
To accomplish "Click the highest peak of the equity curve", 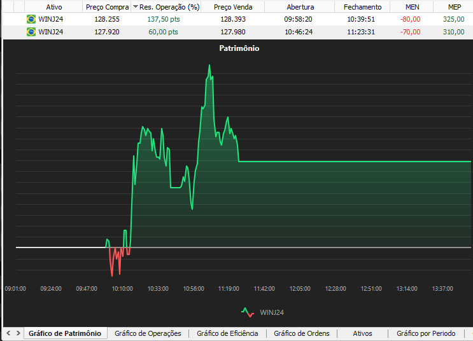I will (209, 66).
